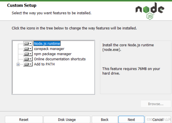Open the Disk Usage dialog
Screen dimensions: 172x123
pyautogui.click(x=67, y=120)
